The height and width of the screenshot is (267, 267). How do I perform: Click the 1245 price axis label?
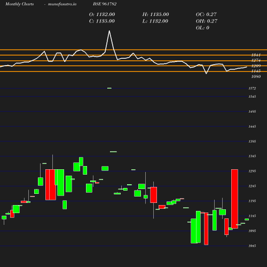[x=252, y=186]
